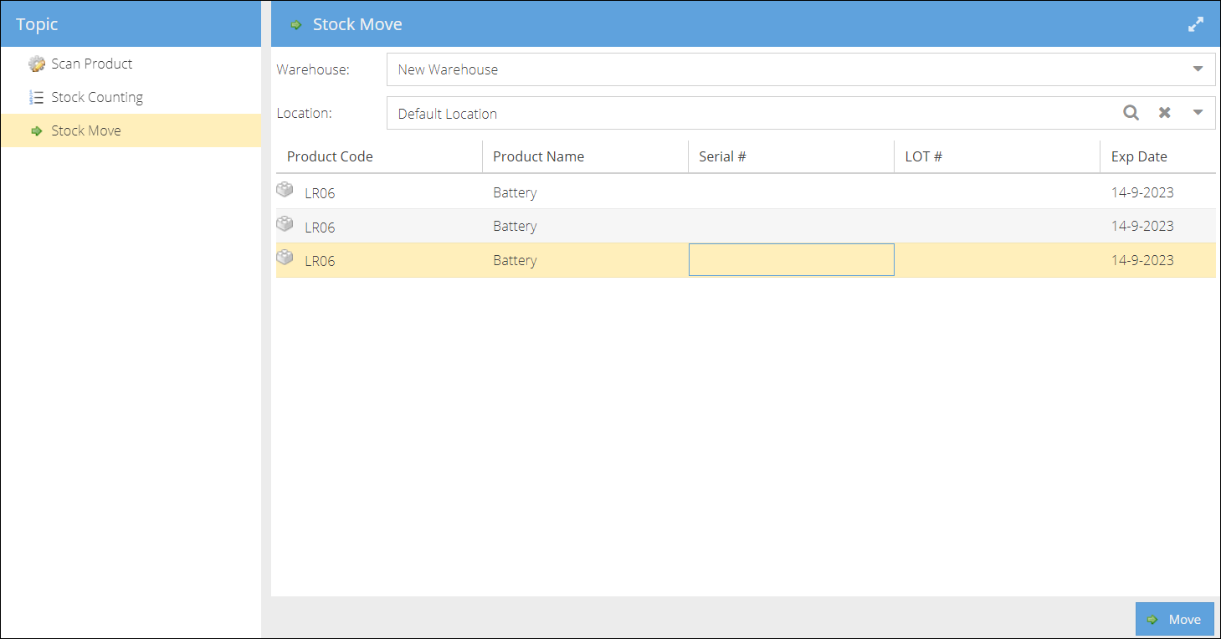Click the New Warehouse combo box field
Viewport: 1221px width, 639px height.
[801, 69]
